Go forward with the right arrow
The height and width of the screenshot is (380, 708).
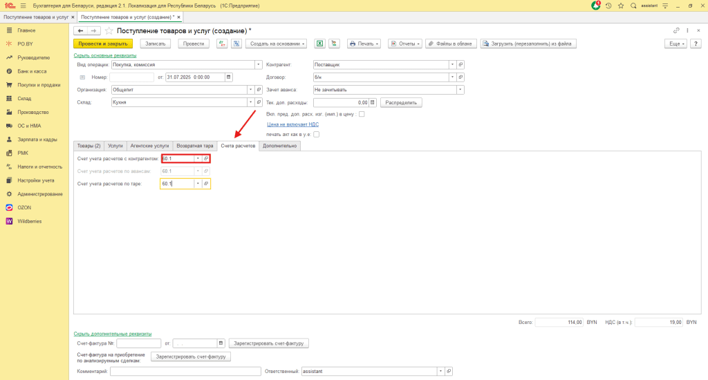pos(93,30)
